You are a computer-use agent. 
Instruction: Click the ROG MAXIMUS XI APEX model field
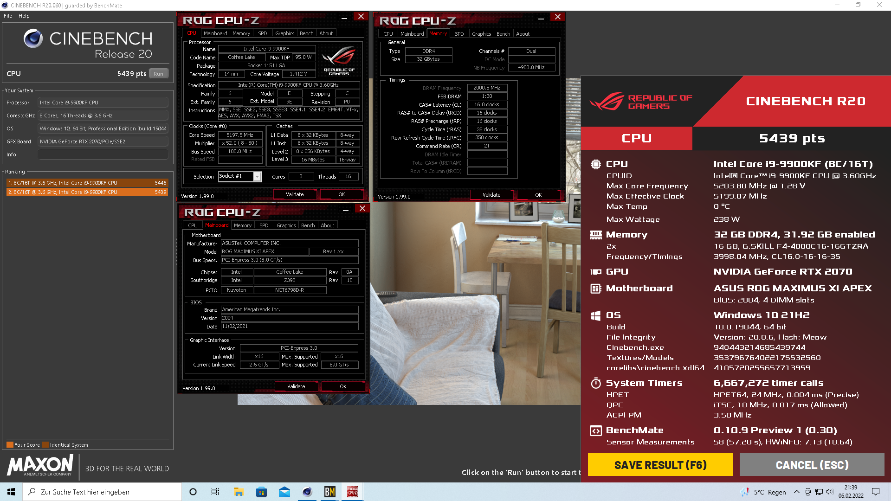point(265,251)
